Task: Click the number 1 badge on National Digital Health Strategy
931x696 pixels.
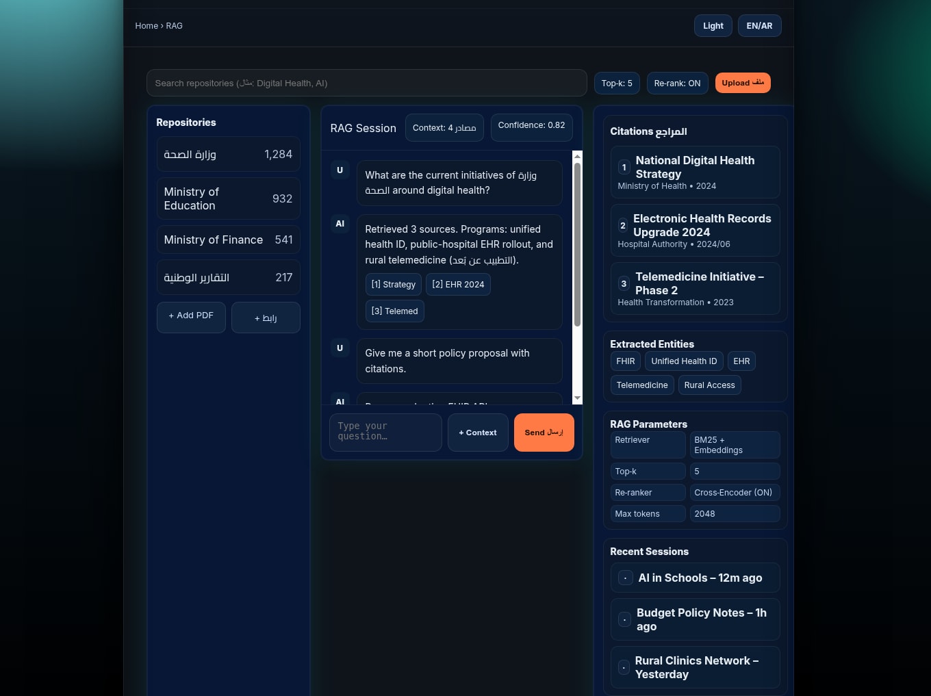Action: (x=624, y=168)
